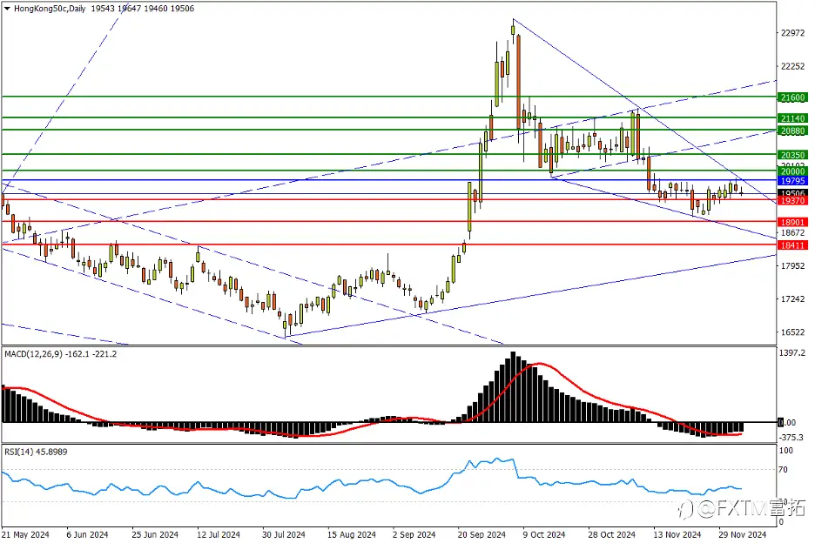Click the 13 Nov 2024 date label
Image resolution: width=815 pixels, height=543 pixels.
click(677, 534)
